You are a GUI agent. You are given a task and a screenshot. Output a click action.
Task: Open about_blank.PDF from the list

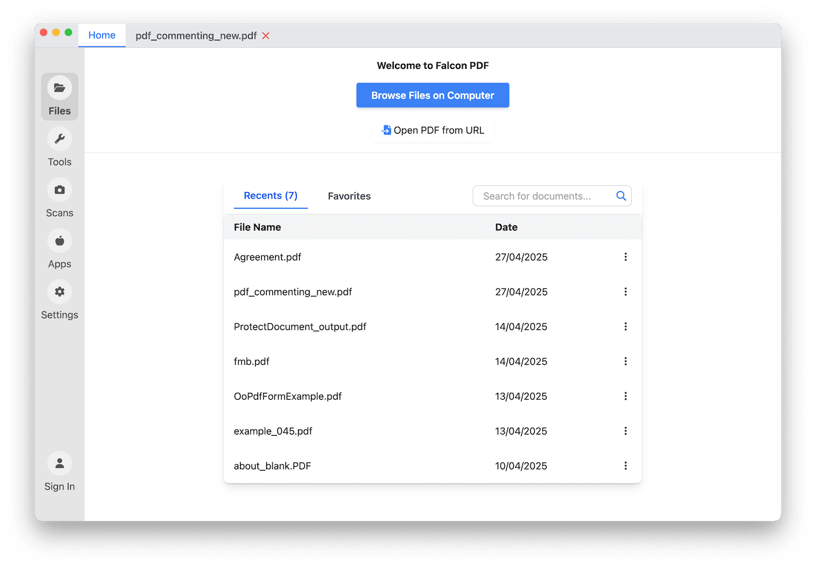pos(272,466)
